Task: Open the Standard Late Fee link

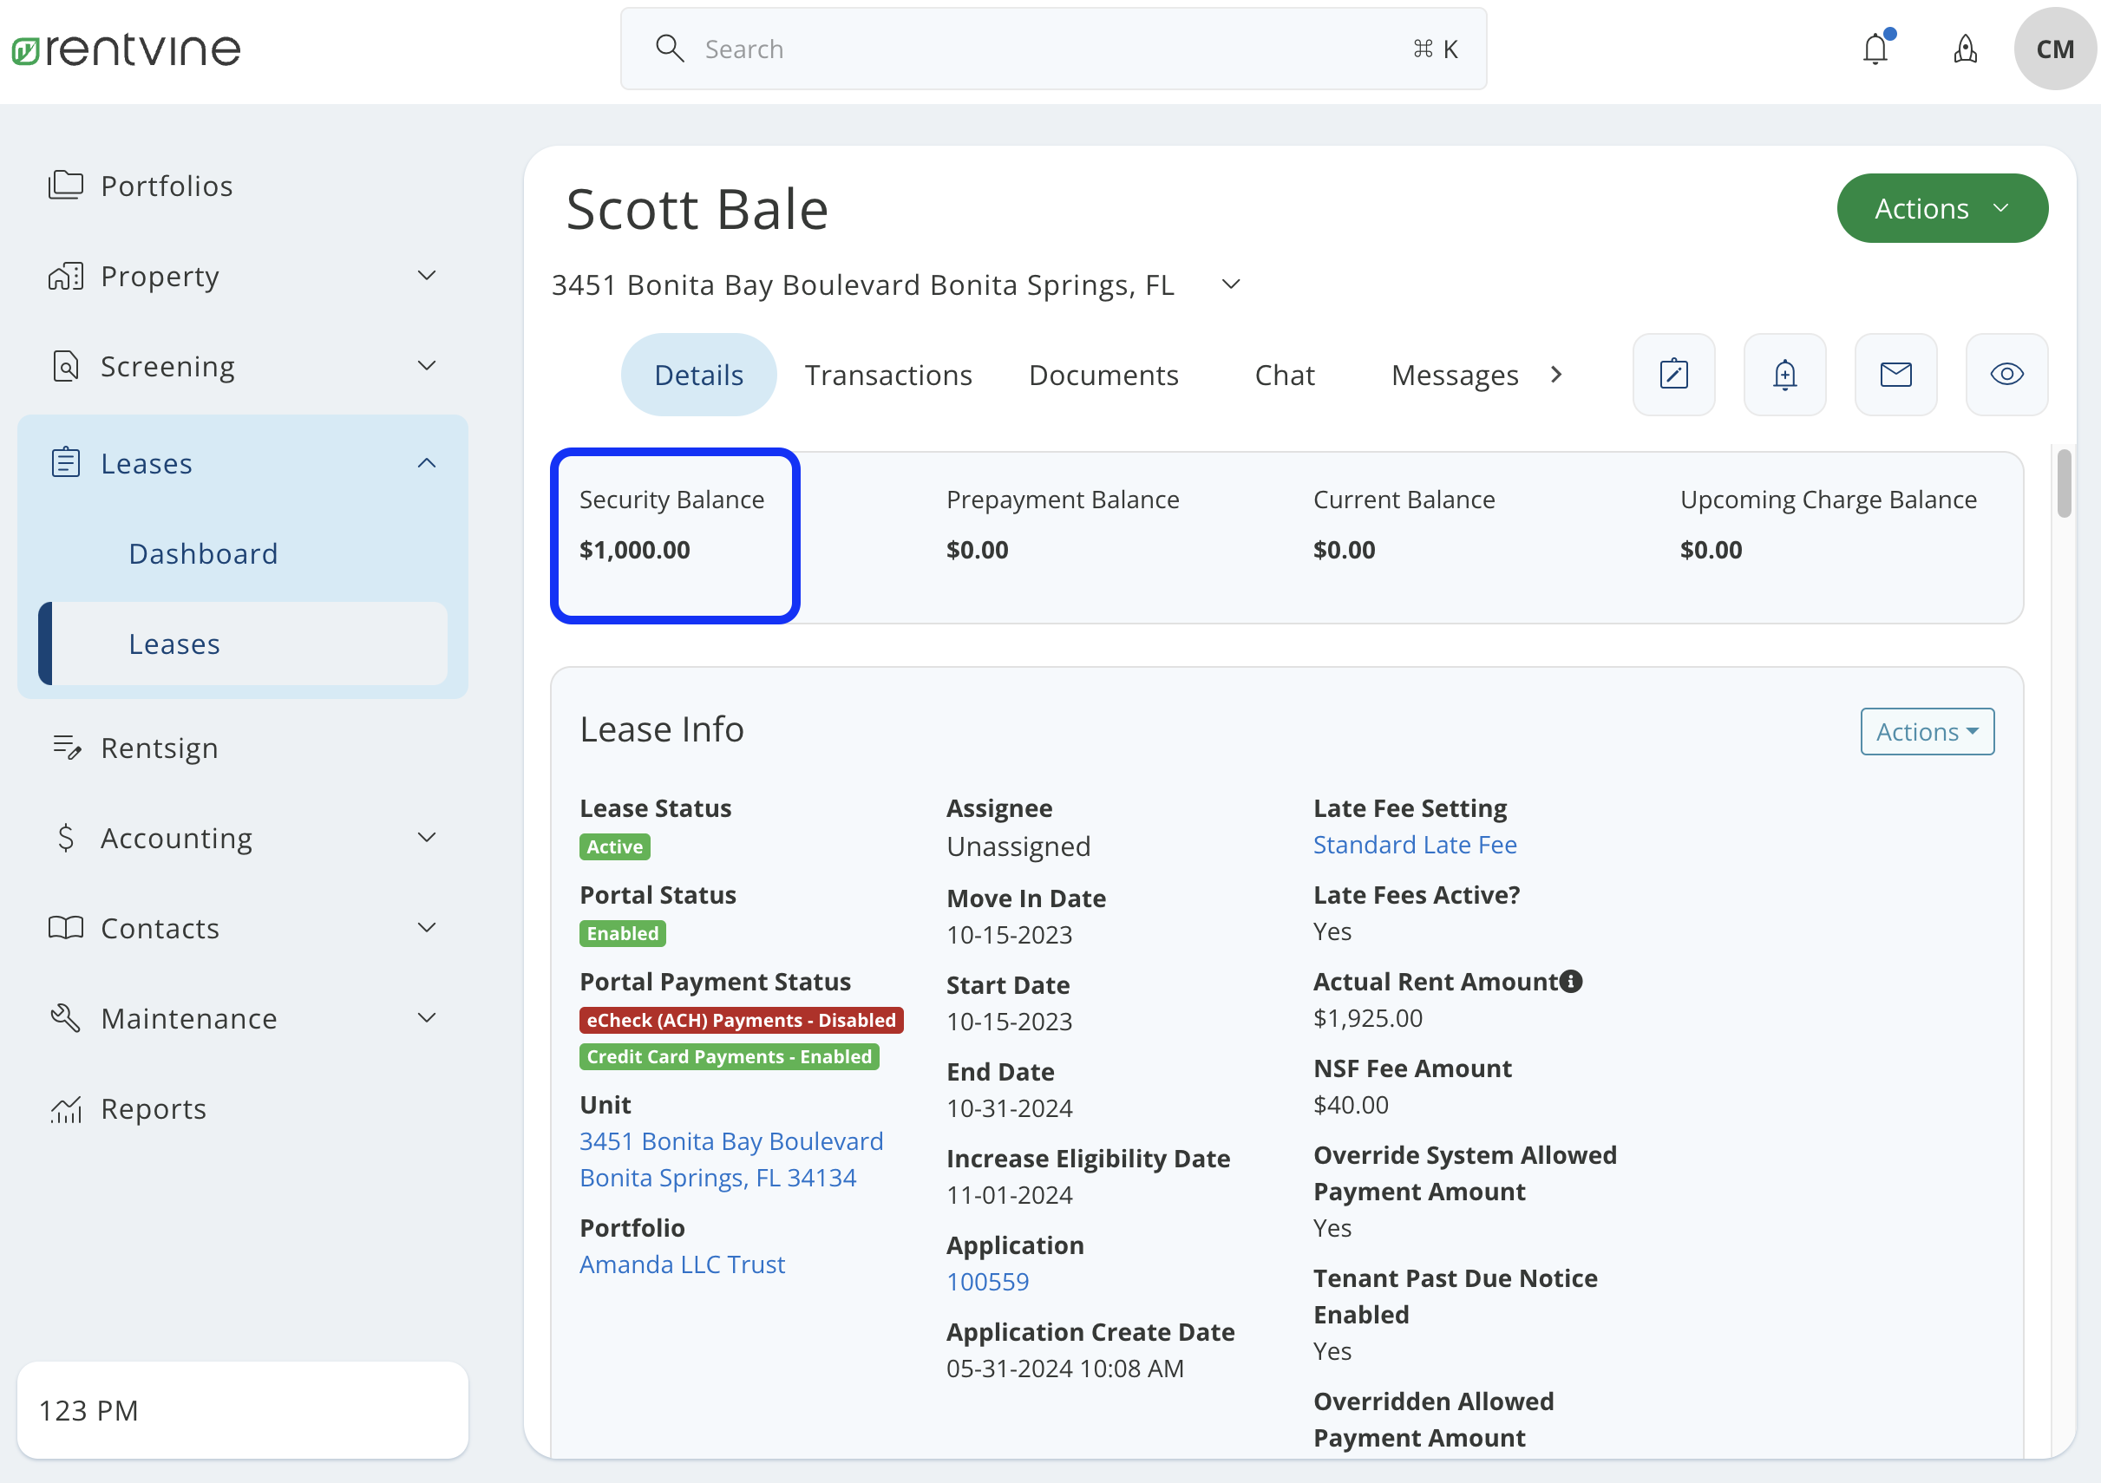Action: click(x=1414, y=845)
